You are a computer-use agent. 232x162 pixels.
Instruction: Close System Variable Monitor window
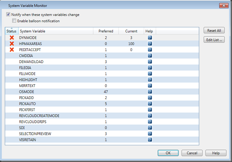[x=224, y=6]
